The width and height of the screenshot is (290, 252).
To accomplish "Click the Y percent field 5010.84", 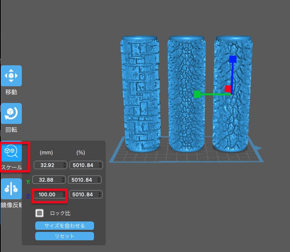I will [x=85, y=180].
